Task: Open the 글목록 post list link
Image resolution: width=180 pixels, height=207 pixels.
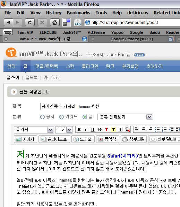Action: 32,77
